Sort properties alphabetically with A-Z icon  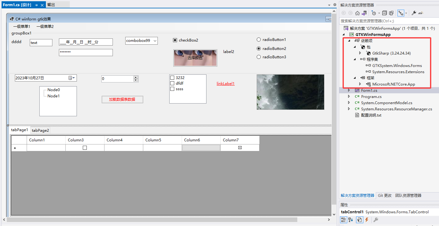(351, 220)
